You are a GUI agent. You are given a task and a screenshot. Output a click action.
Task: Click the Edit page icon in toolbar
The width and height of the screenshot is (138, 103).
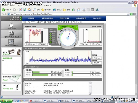(88, 10)
